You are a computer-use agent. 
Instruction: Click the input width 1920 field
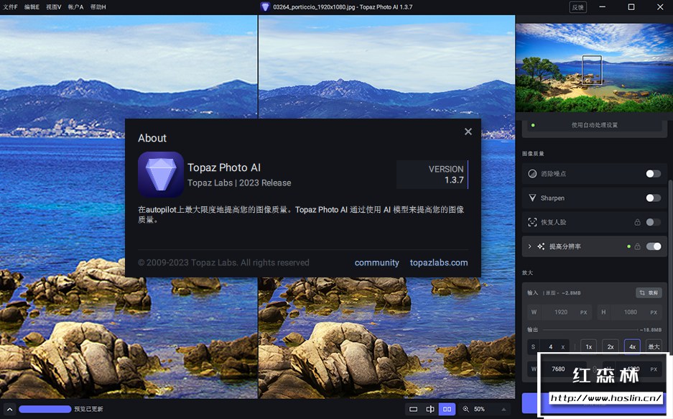(560, 312)
